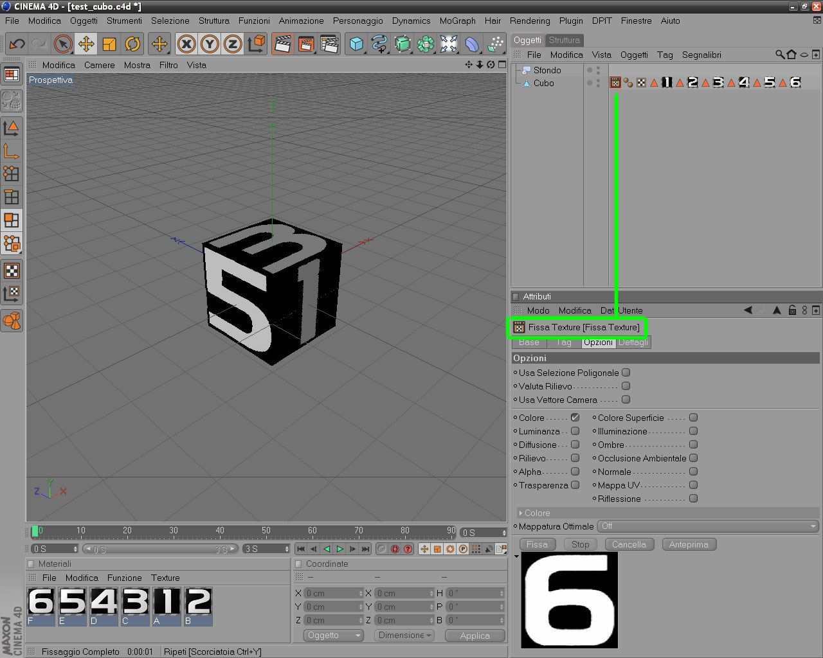Play animation forward
Image resolution: width=823 pixels, height=658 pixels.
tap(339, 549)
